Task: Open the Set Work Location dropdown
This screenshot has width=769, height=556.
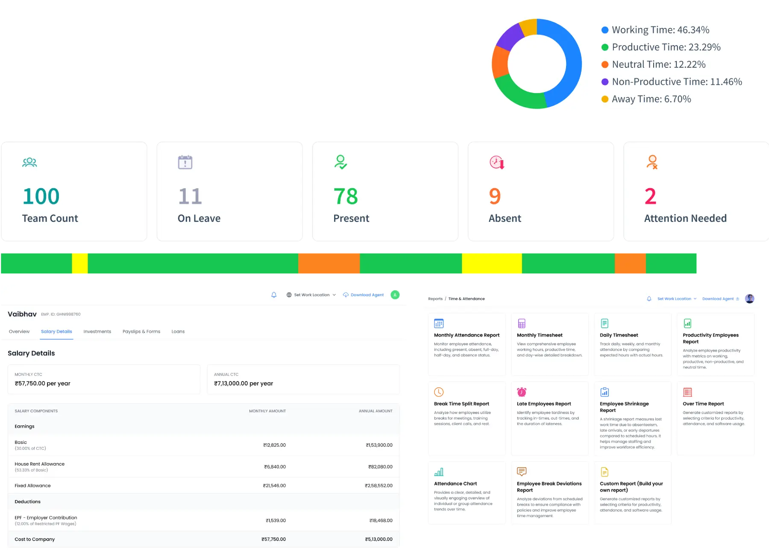Action: click(311, 294)
